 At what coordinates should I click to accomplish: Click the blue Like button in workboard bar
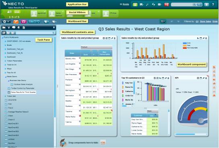34,22
